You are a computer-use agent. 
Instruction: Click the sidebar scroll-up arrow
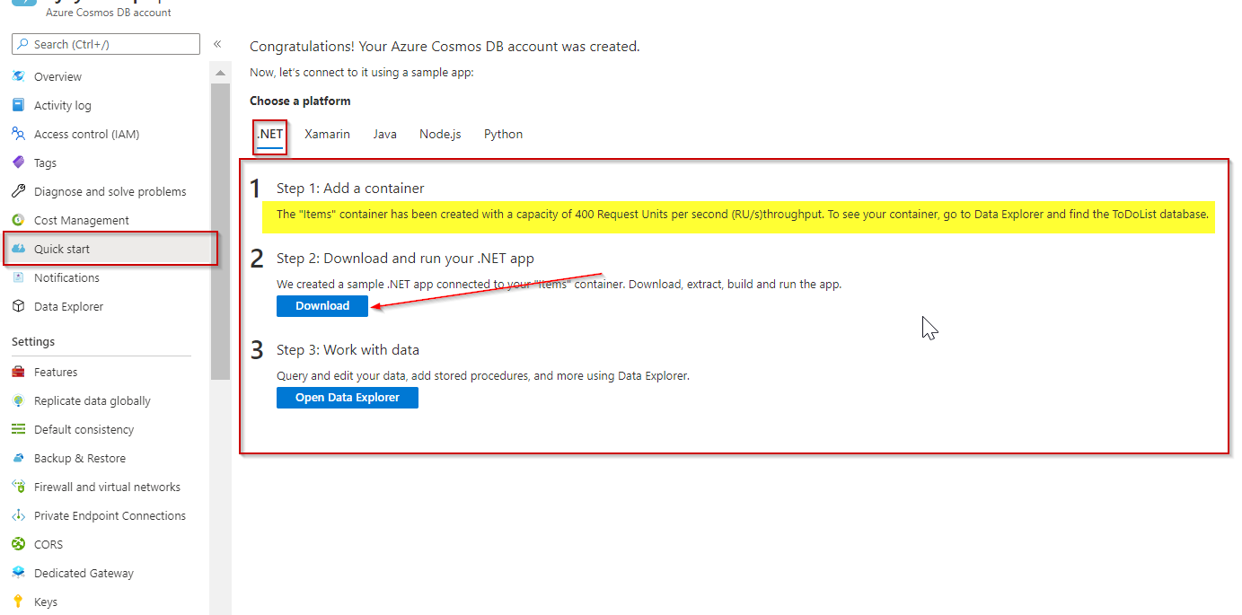pyautogui.click(x=220, y=72)
